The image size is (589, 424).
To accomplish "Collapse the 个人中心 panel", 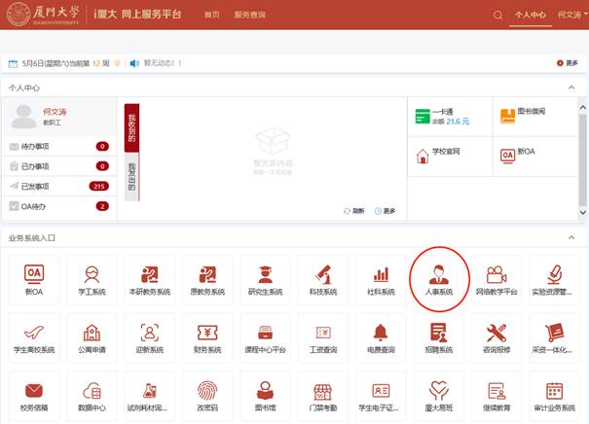I will click(571, 88).
